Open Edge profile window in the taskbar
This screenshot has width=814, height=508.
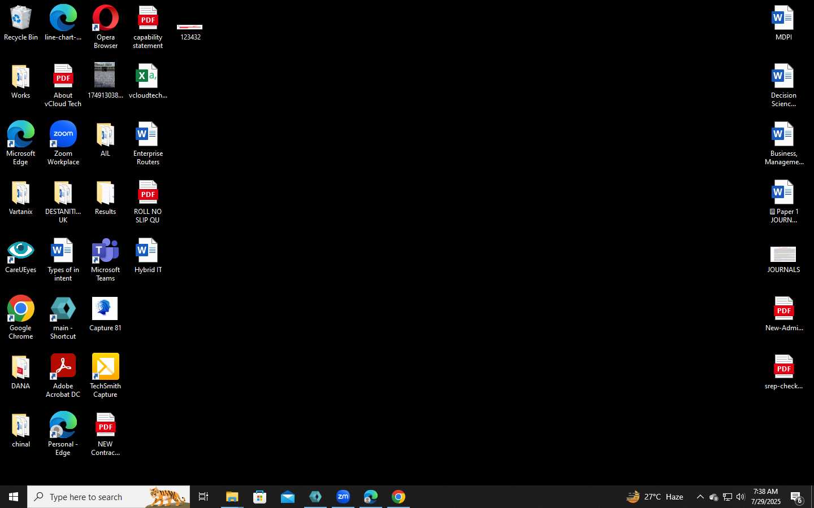[371, 497]
